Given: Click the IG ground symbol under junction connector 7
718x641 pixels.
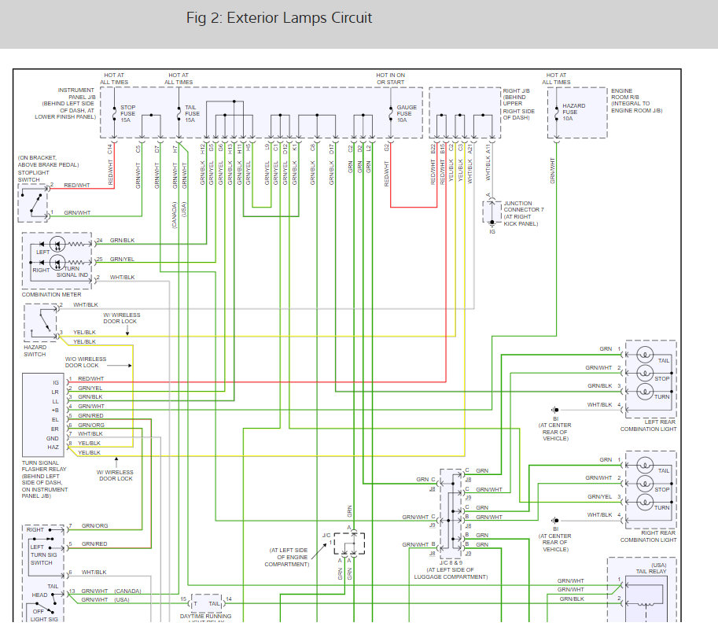Looking at the screenshot, I should pyautogui.click(x=492, y=224).
